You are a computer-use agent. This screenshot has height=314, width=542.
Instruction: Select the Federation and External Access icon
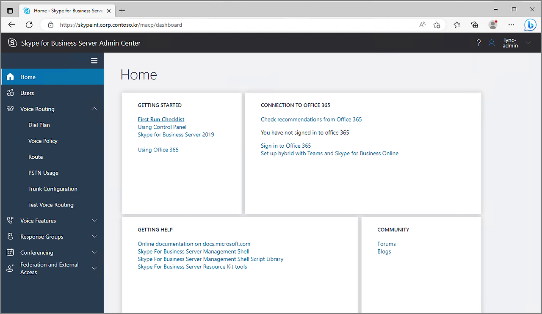pos(10,268)
